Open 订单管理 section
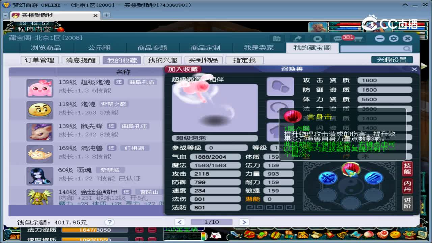The image size is (432, 243). click(39, 60)
